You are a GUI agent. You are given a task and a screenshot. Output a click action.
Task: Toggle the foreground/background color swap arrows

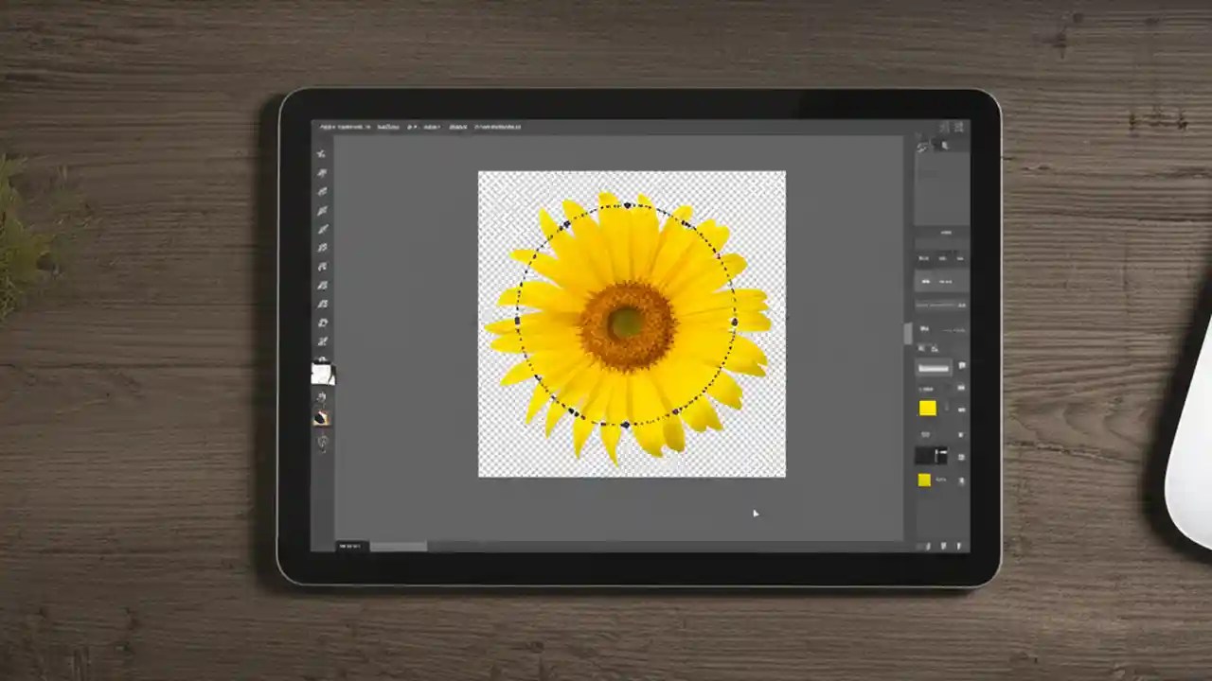330,362
